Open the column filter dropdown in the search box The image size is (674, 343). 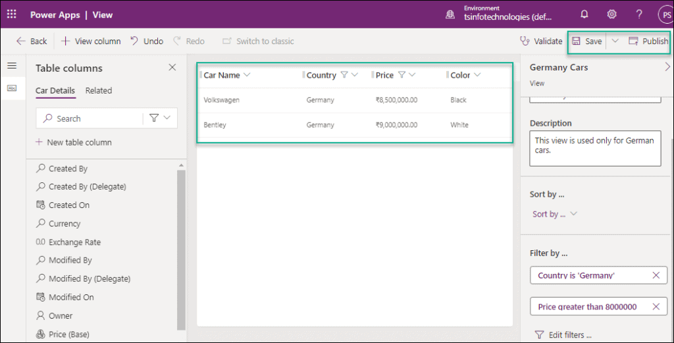160,118
